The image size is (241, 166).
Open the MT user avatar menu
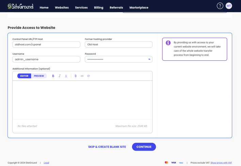tap(229, 6)
